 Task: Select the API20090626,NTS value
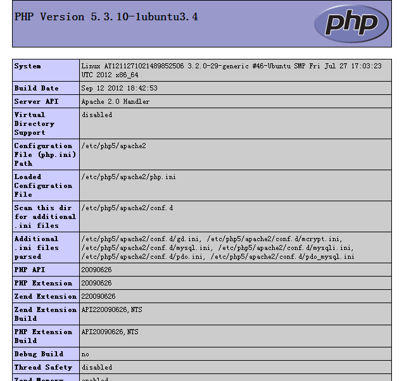[x=110, y=332]
